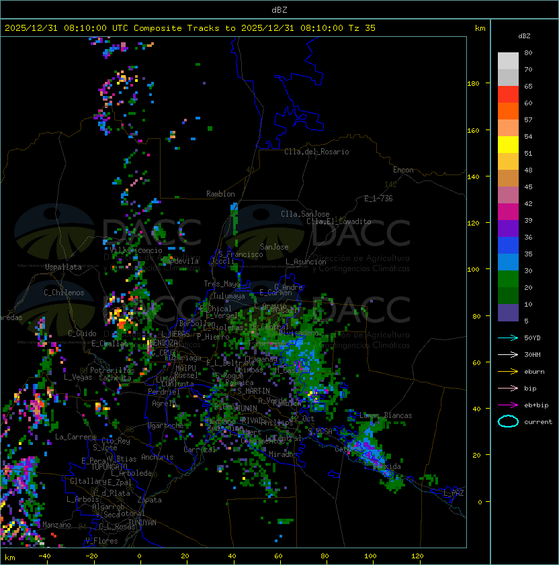
Task: Click the Lomas_Blancas location label
Action: 386,415
